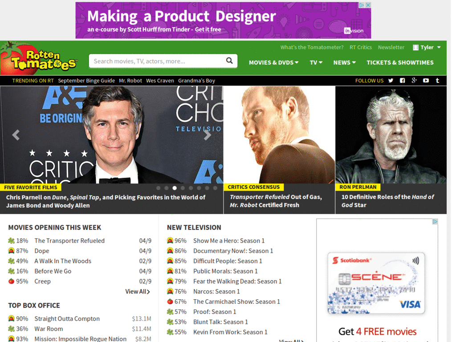Open Rotten Tomatoes YouTube channel icon

click(x=426, y=81)
